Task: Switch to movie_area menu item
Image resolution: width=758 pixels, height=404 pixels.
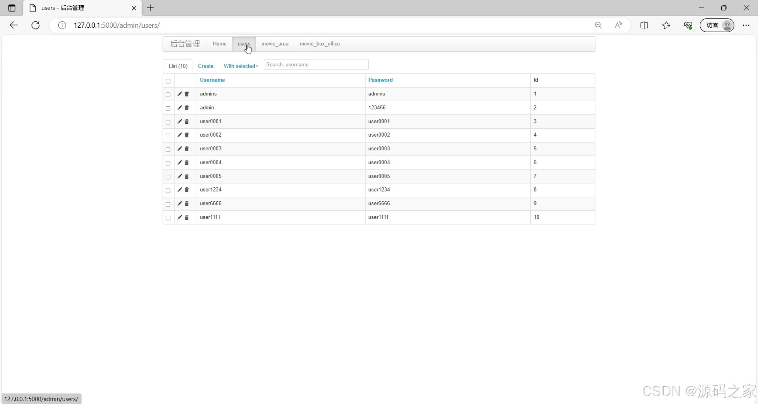Action: [275, 44]
